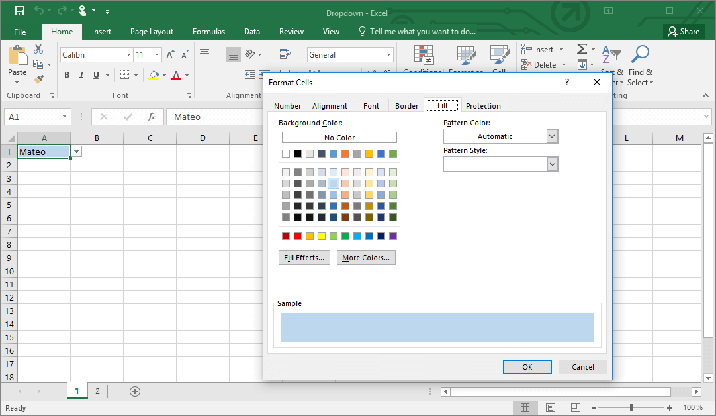Click the Find & Select magnifier
716x416 pixels.
point(639,55)
